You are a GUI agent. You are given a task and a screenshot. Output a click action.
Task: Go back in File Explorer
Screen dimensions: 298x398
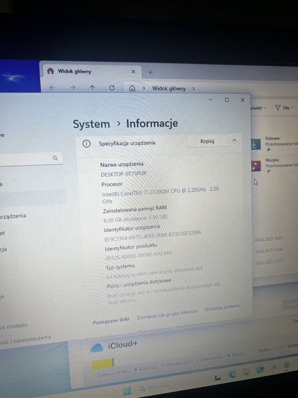coord(52,88)
